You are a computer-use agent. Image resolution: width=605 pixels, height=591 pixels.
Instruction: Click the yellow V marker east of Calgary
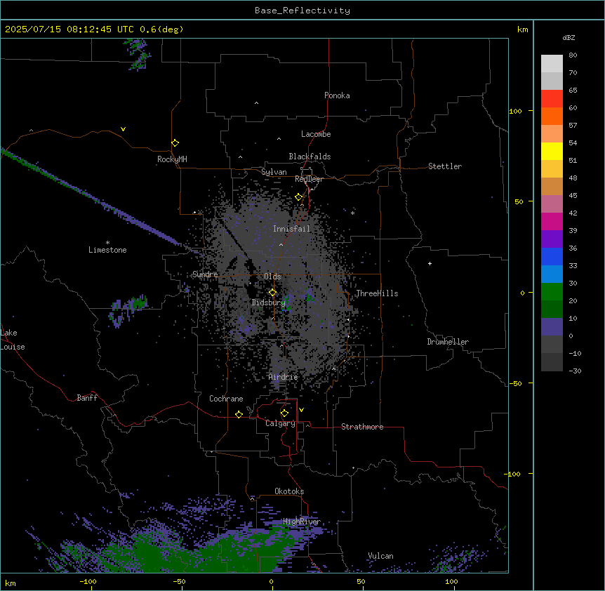[301, 410]
